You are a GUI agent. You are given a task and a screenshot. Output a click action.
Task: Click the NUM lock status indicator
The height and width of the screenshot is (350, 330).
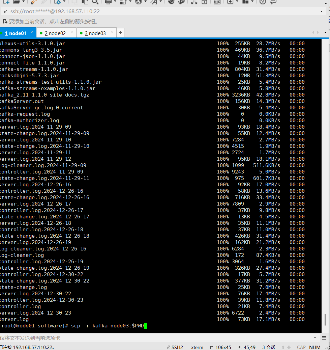[x=314, y=347]
